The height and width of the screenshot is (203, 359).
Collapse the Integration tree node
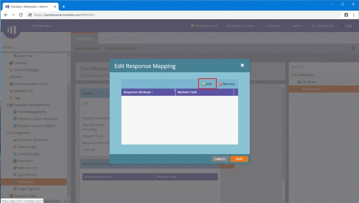pyautogui.click(x=8, y=133)
